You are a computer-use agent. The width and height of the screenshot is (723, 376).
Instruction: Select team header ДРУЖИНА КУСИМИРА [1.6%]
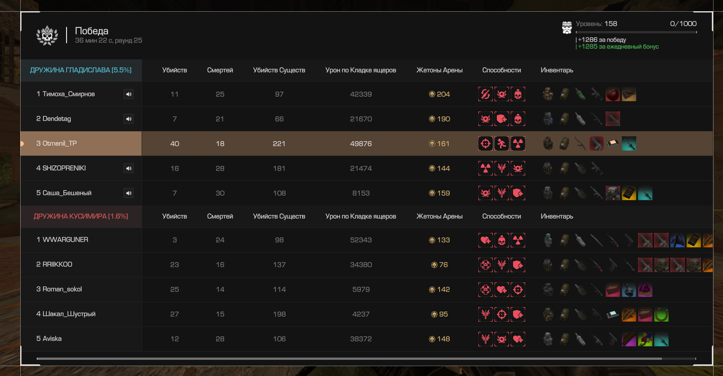pos(81,216)
